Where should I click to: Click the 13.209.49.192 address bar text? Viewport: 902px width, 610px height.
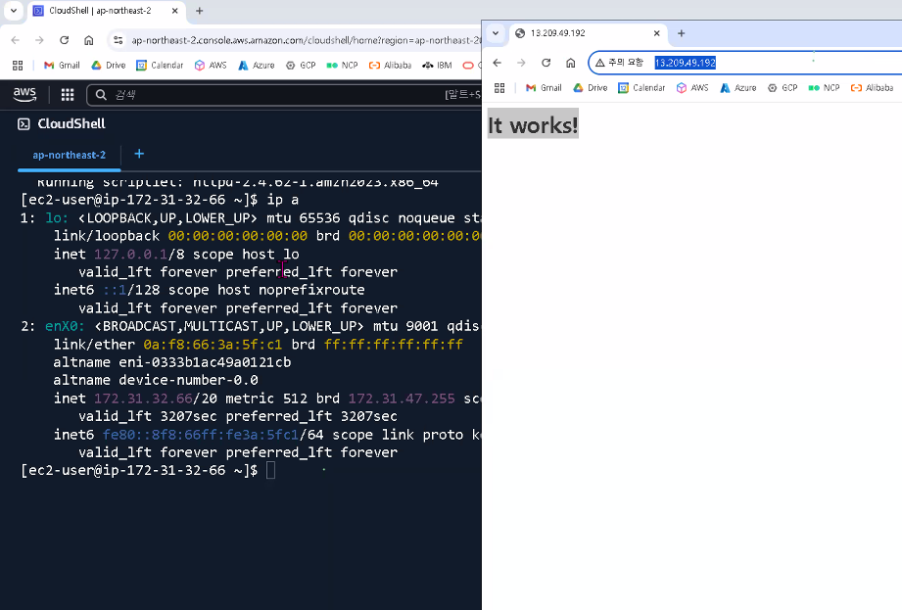(686, 63)
